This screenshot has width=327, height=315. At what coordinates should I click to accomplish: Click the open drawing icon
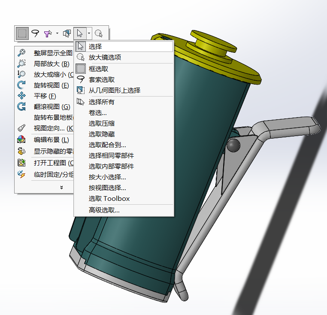21,163
